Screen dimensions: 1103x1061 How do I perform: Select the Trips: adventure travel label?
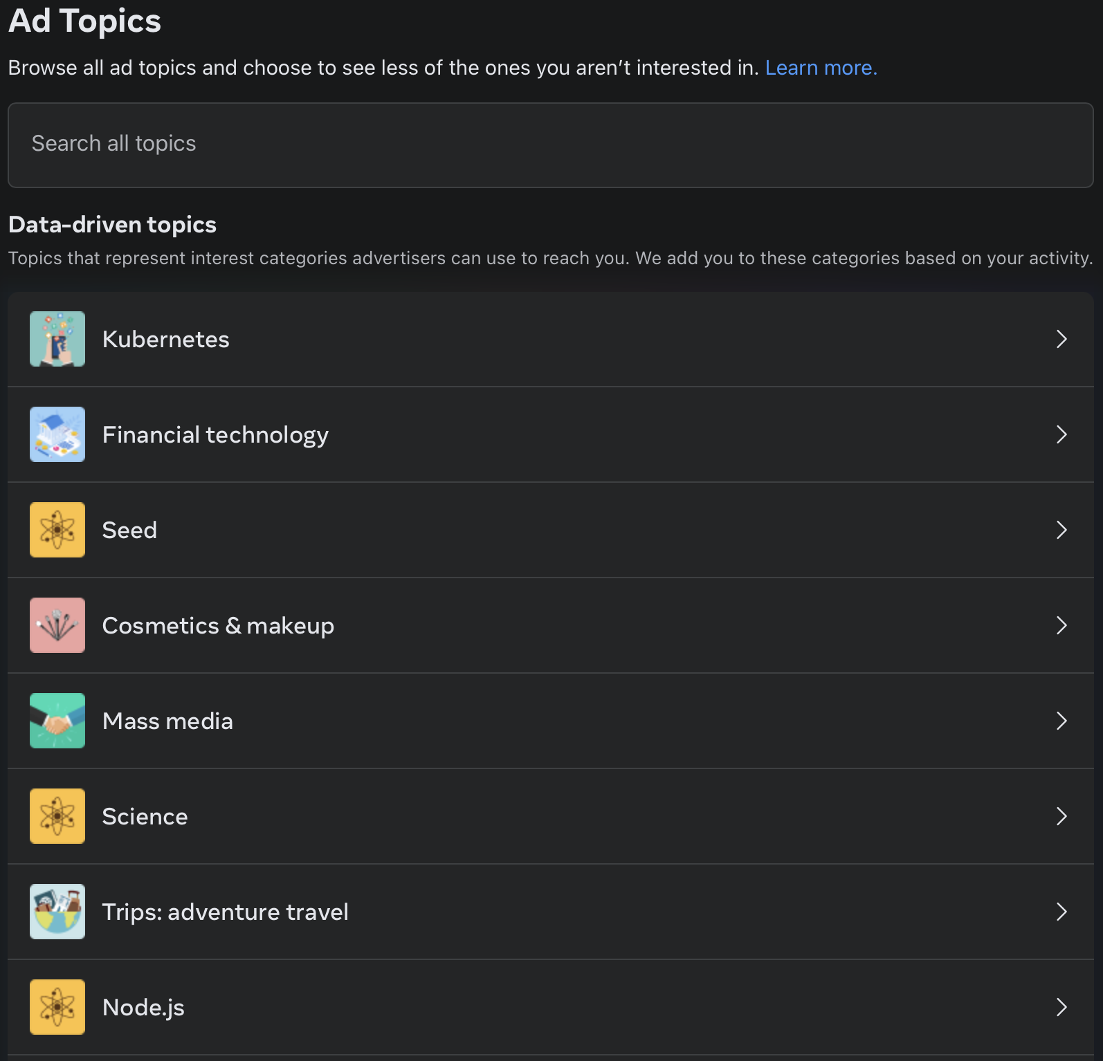click(x=225, y=912)
